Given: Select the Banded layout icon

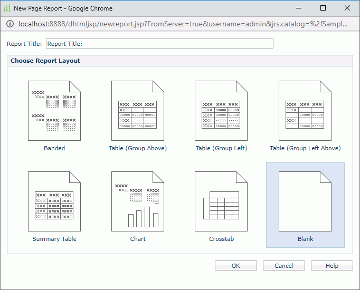Looking at the screenshot, I should [x=54, y=111].
